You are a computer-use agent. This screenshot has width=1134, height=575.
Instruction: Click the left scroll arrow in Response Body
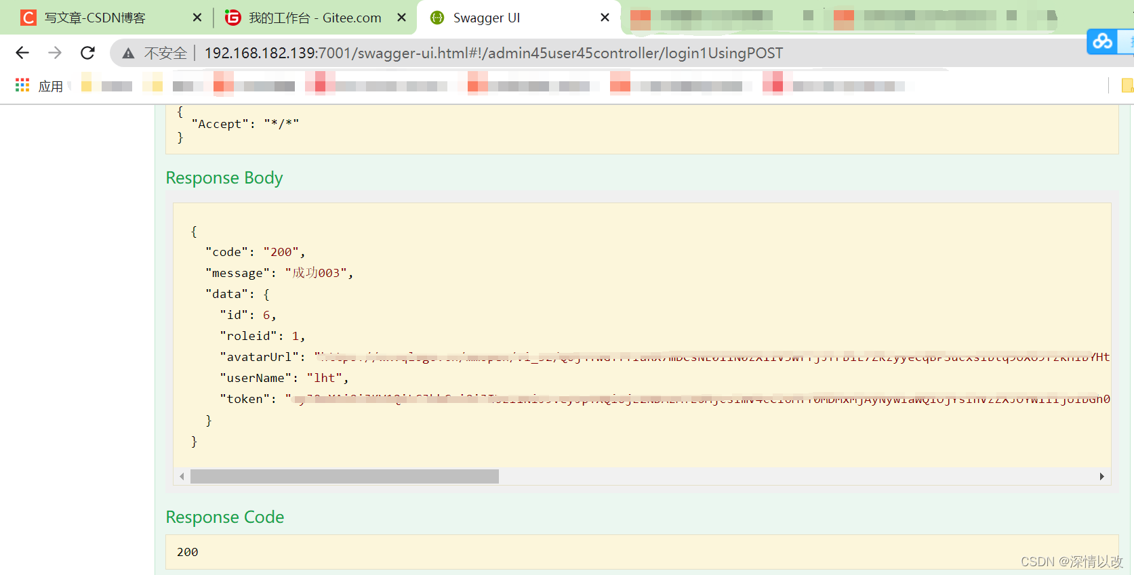(182, 477)
